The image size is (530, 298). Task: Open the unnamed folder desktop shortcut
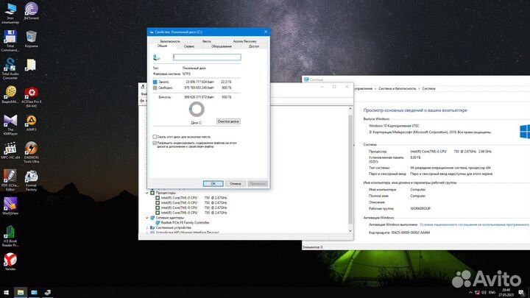click(x=31, y=65)
